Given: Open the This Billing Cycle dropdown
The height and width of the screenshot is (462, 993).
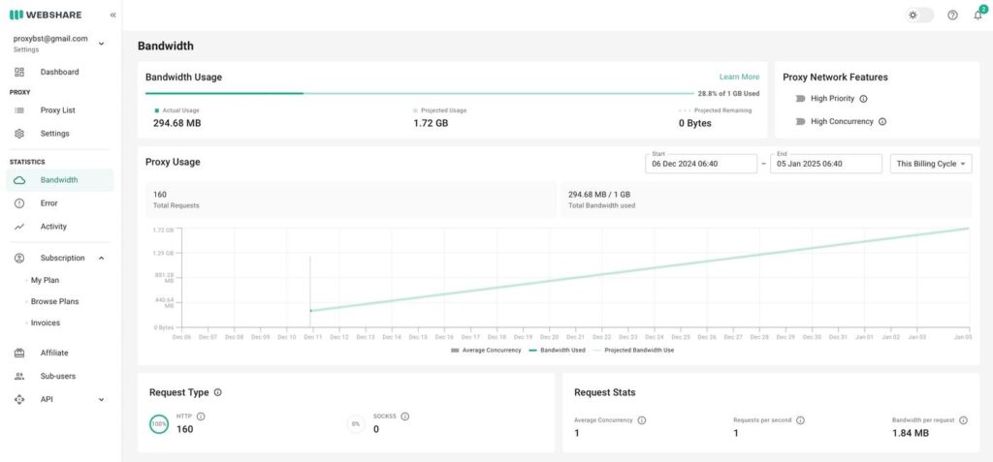Looking at the screenshot, I should tap(930, 164).
